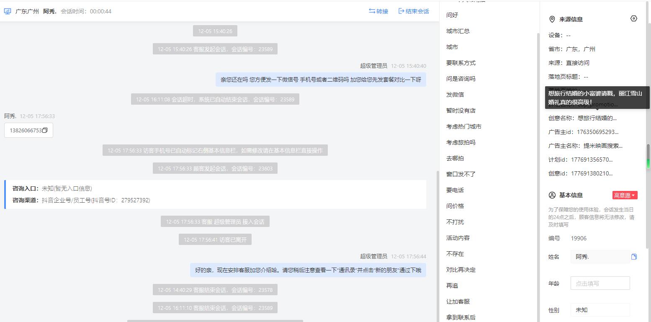Click the notice 客服 超级管理员 接入会话

215,222
